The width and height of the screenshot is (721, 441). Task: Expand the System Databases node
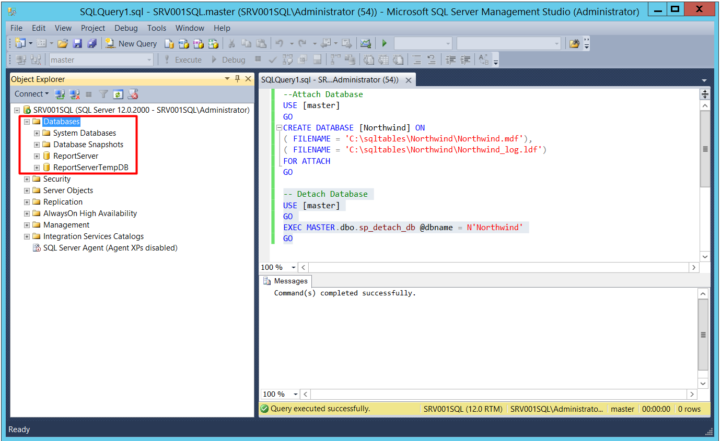click(x=37, y=133)
